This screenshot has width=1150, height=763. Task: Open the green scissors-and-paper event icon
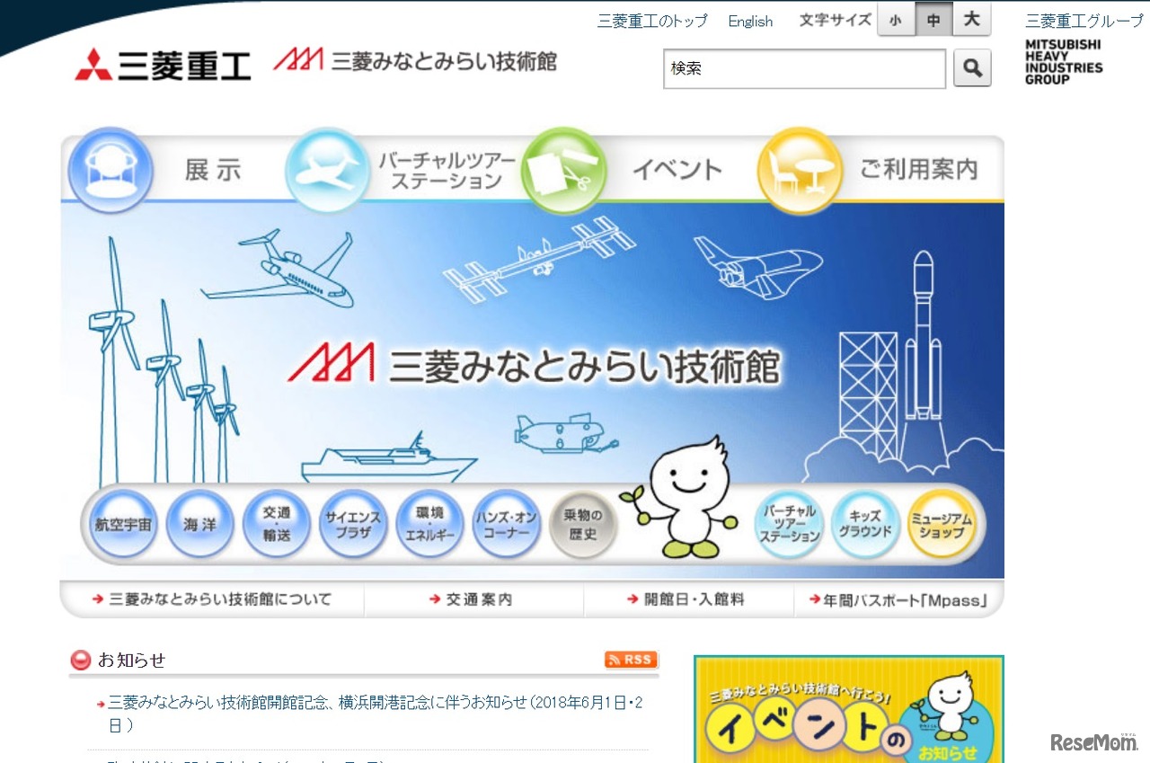(564, 170)
